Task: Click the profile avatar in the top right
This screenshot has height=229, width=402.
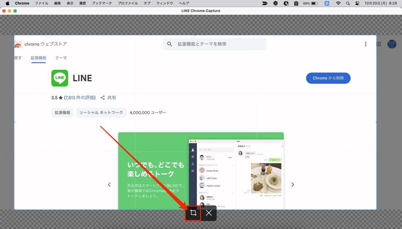Action: 391,44
